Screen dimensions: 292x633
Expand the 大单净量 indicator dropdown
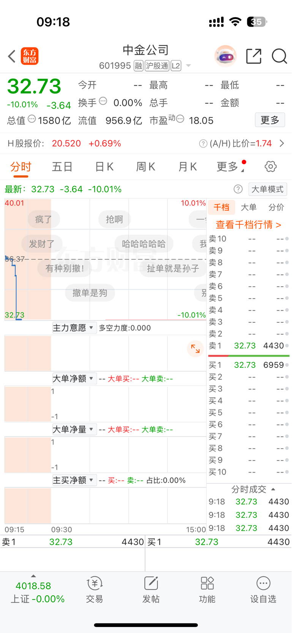(74, 430)
